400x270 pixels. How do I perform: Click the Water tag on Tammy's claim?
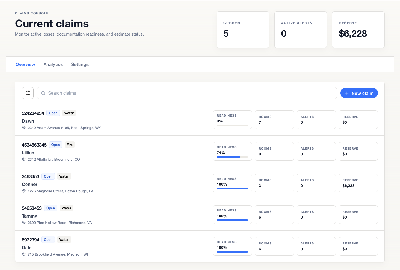tap(66, 208)
